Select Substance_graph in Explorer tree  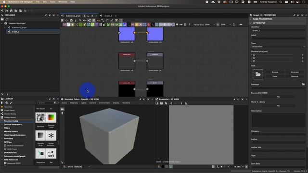tap(19, 28)
